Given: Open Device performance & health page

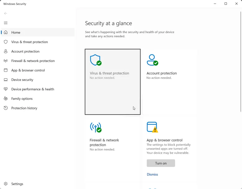Looking at the screenshot, I should pyautogui.click(x=38, y=89).
